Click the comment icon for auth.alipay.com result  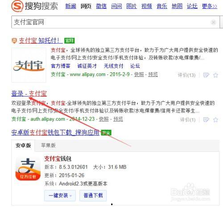click(206, 120)
